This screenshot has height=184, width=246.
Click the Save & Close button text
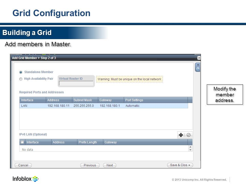(179, 165)
